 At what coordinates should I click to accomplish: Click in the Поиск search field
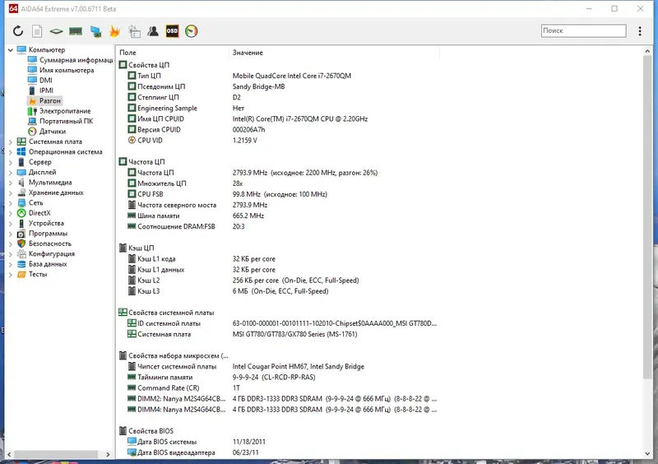click(583, 30)
